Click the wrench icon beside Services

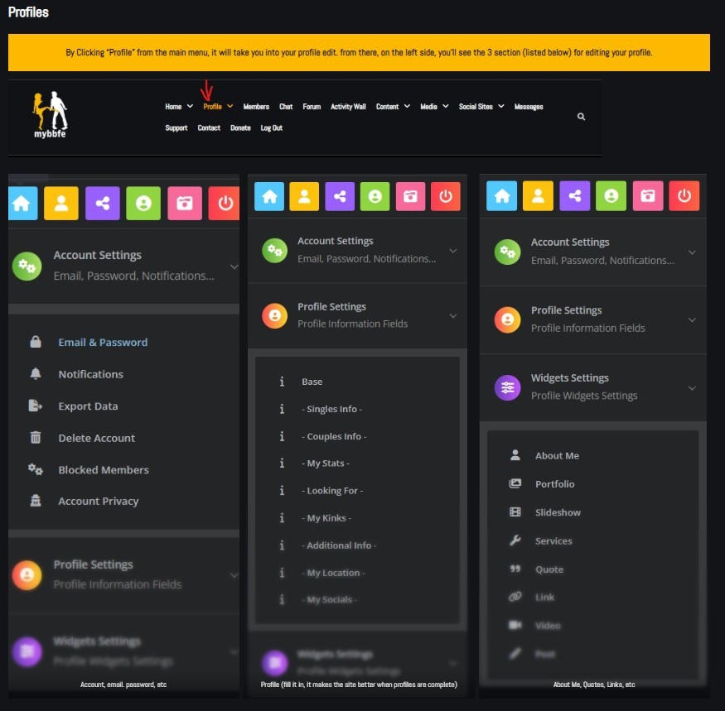[515, 540]
